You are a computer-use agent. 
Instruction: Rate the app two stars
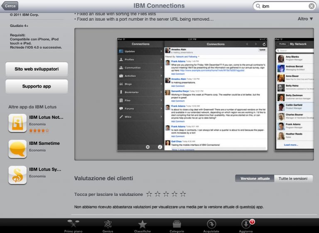coord(158,194)
